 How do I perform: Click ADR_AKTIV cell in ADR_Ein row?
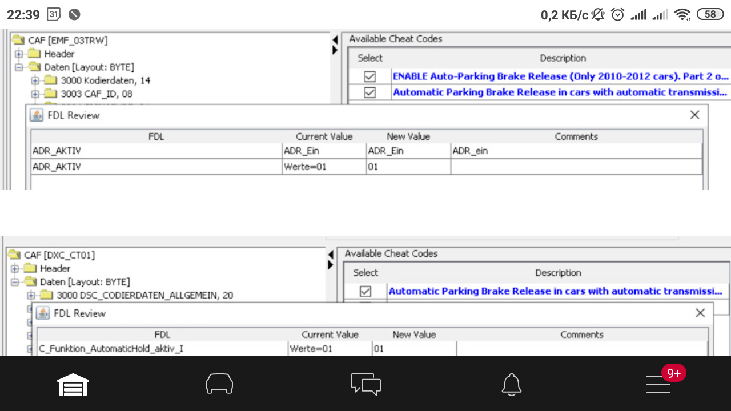point(156,151)
